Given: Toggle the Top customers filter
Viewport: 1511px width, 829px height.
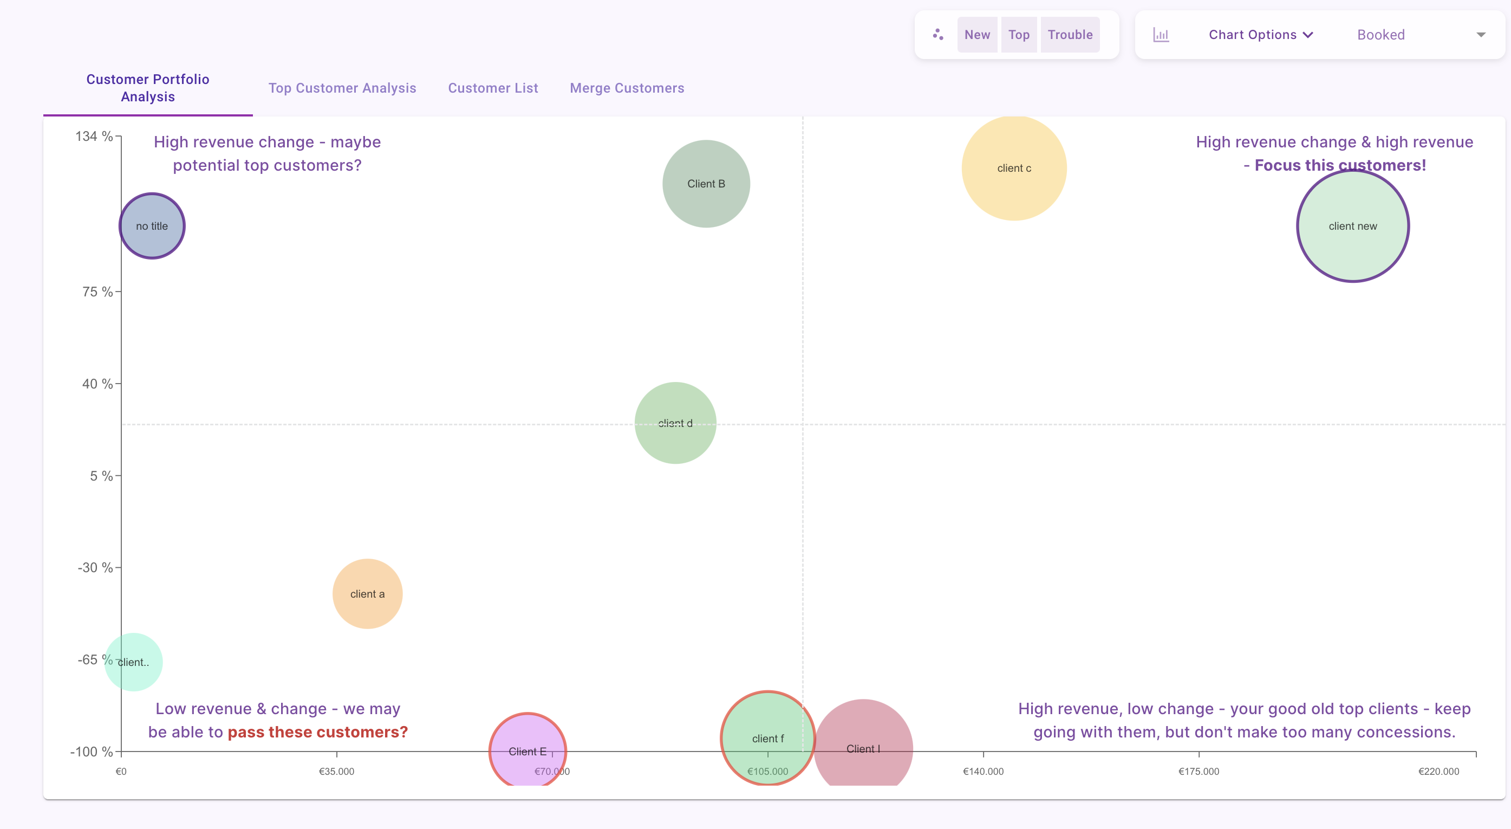Looking at the screenshot, I should tap(1019, 35).
